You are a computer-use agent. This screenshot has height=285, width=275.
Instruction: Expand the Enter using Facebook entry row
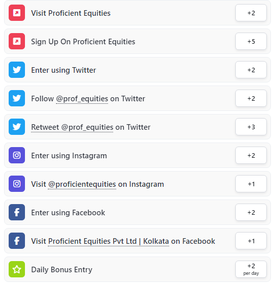(x=137, y=212)
